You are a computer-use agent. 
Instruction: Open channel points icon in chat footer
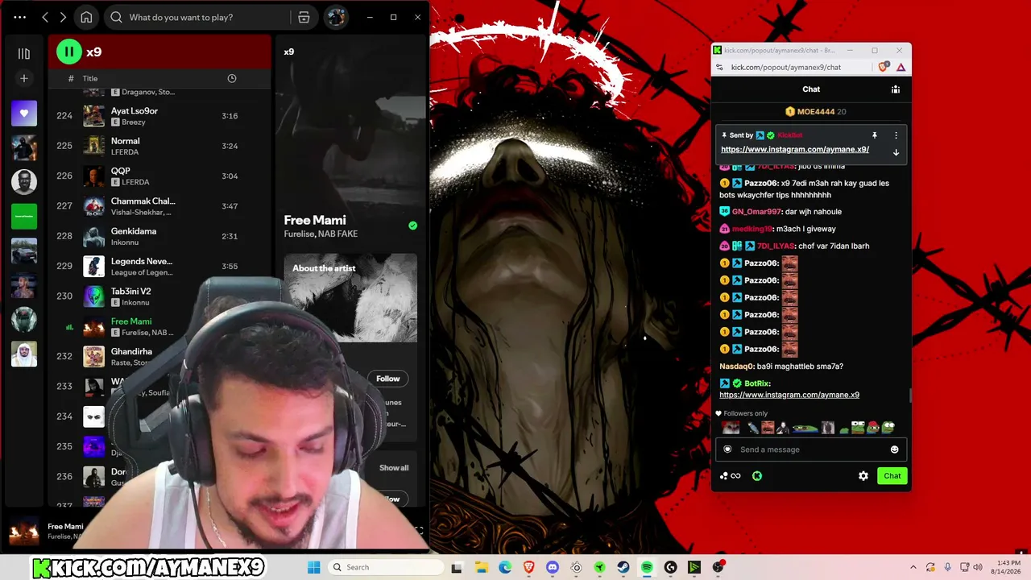(730, 476)
